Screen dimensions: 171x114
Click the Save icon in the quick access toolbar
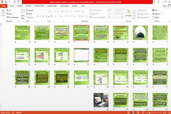[x=6, y=2]
